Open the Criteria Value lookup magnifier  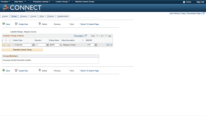(x=61, y=45)
